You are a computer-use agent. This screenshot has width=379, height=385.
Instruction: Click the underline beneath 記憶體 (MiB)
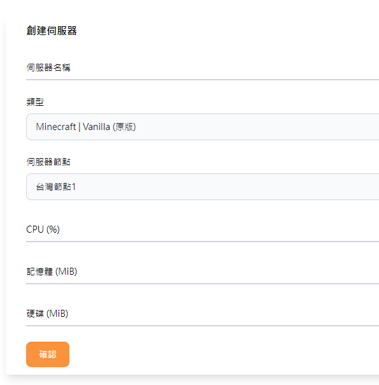[x=203, y=284]
